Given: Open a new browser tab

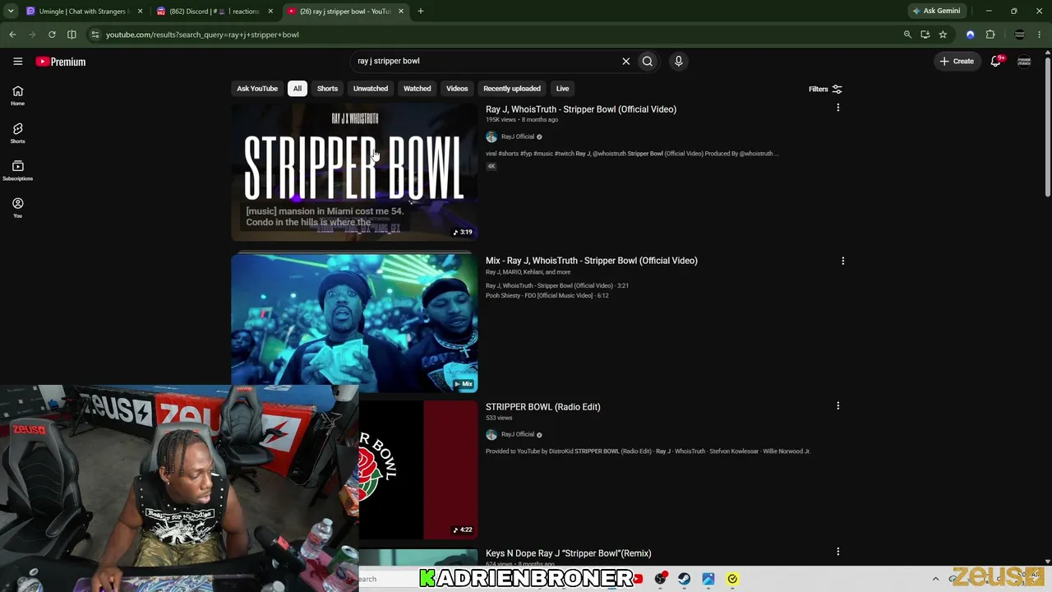Looking at the screenshot, I should pyautogui.click(x=420, y=12).
